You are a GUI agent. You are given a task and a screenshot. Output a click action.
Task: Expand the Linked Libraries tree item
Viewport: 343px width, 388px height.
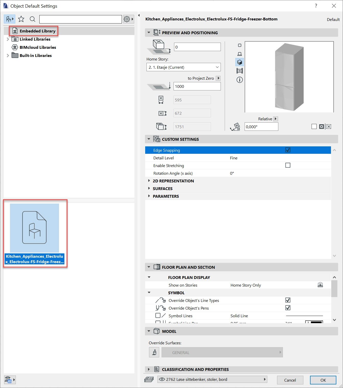(8, 39)
